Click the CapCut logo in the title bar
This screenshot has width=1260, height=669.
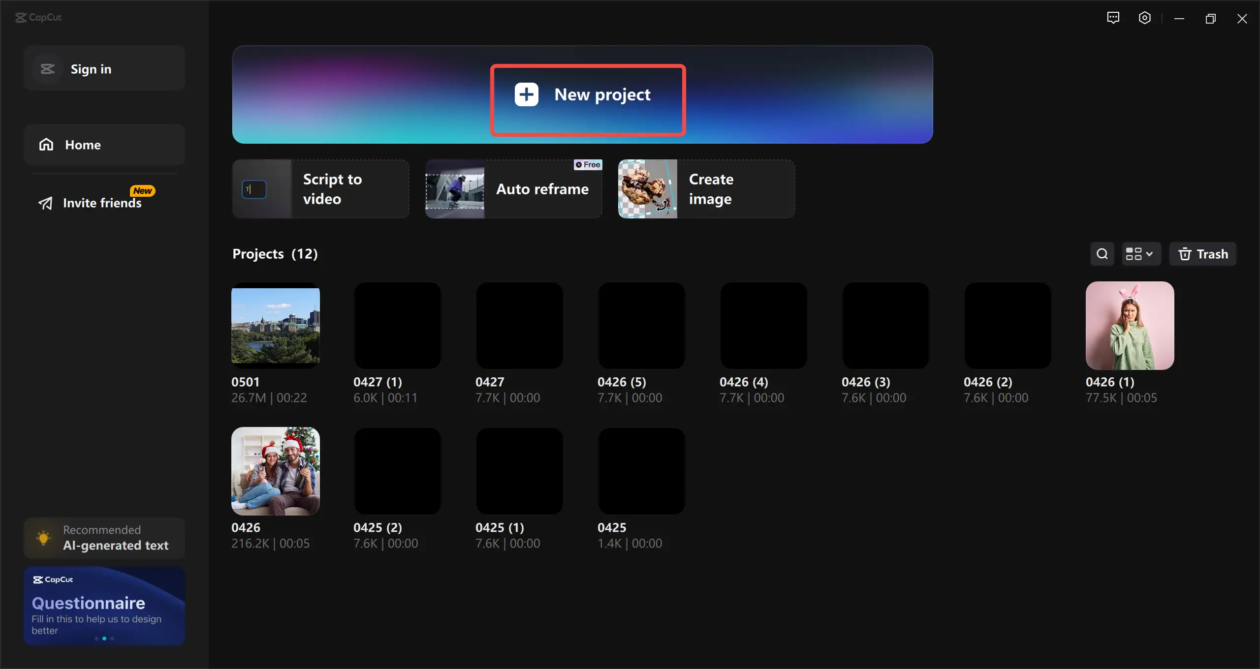tap(38, 18)
